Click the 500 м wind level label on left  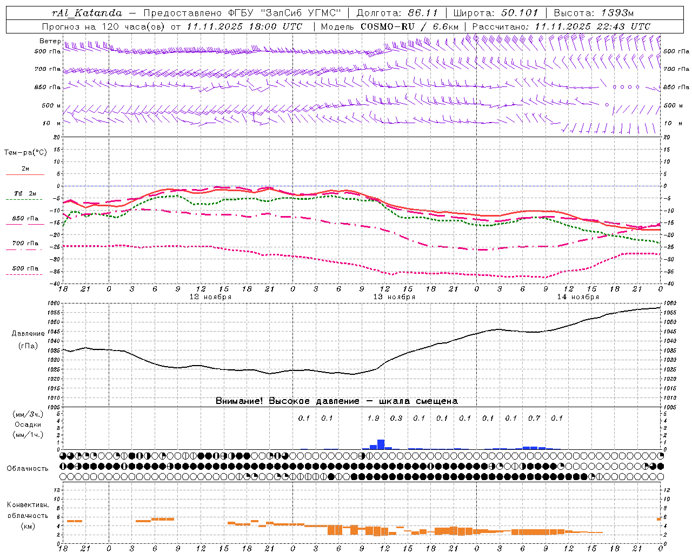pyautogui.click(x=51, y=105)
